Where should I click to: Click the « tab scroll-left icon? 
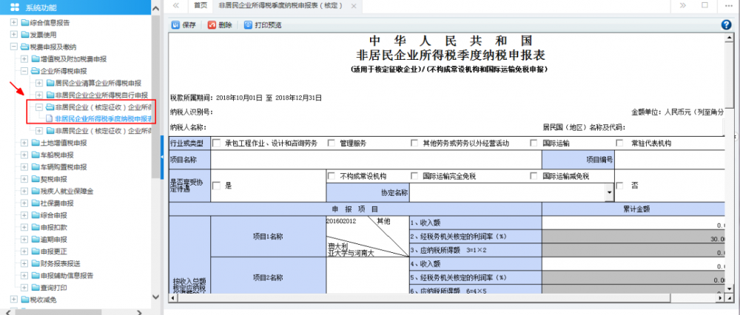click(x=176, y=6)
